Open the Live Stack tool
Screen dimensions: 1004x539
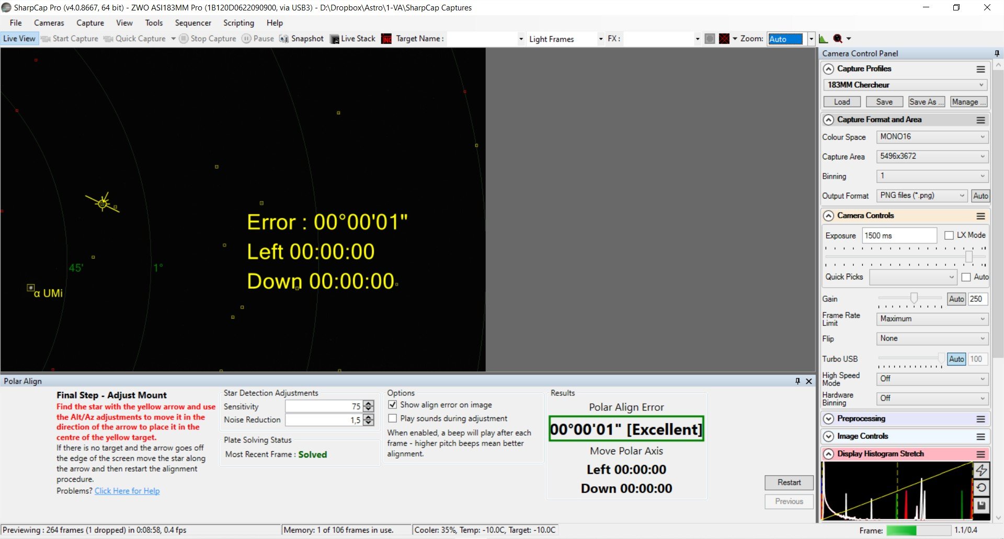352,39
